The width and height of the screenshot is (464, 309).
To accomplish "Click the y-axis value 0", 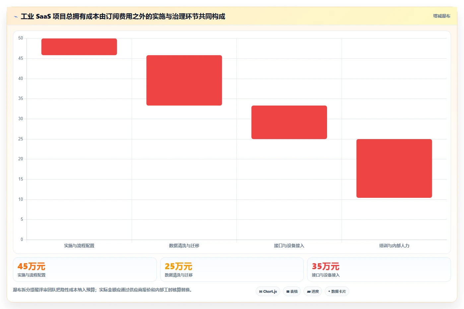I will coord(22,239).
